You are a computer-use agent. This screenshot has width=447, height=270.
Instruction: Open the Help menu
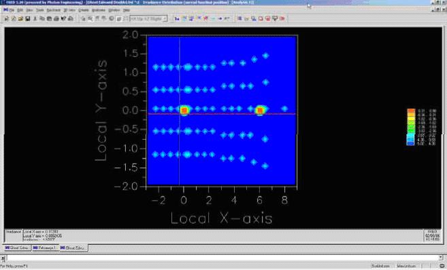(127, 10)
